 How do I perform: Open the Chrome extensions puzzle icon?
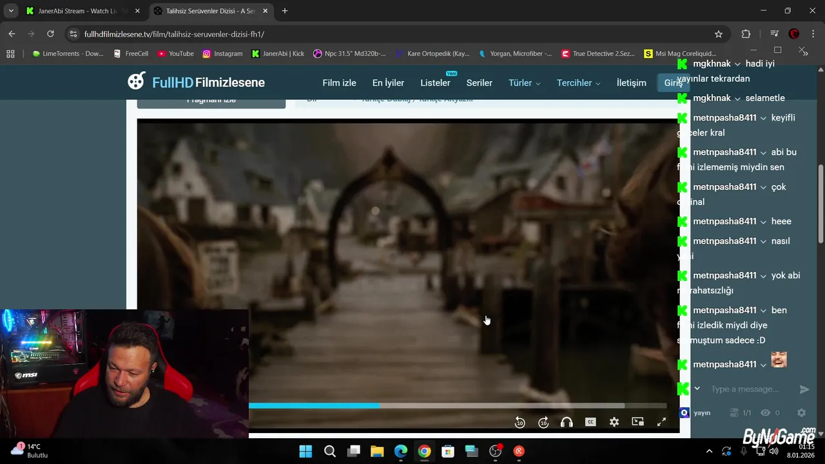[746, 34]
